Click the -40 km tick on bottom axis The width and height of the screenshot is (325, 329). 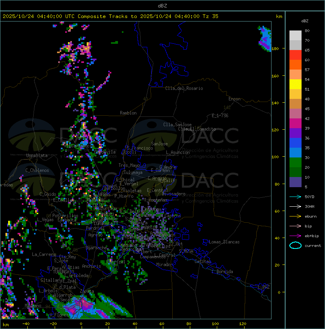click(x=26, y=324)
